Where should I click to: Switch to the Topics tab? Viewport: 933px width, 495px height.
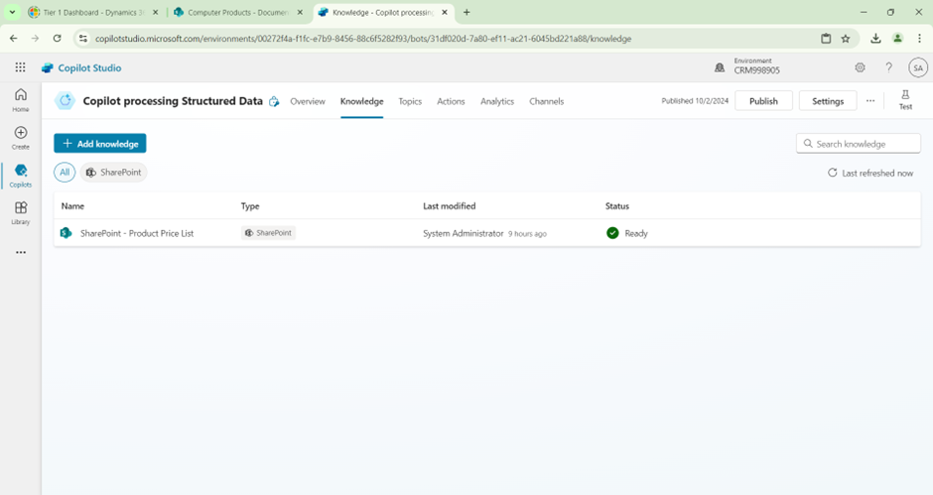pyautogui.click(x=410, y=101)
